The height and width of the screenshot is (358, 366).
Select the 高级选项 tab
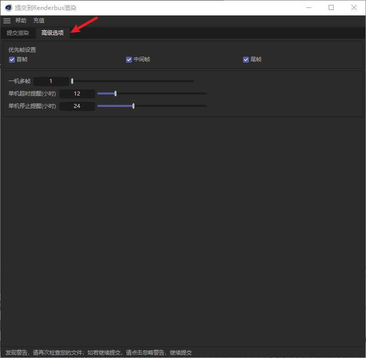pyautogui.click(x=52, y=33)
